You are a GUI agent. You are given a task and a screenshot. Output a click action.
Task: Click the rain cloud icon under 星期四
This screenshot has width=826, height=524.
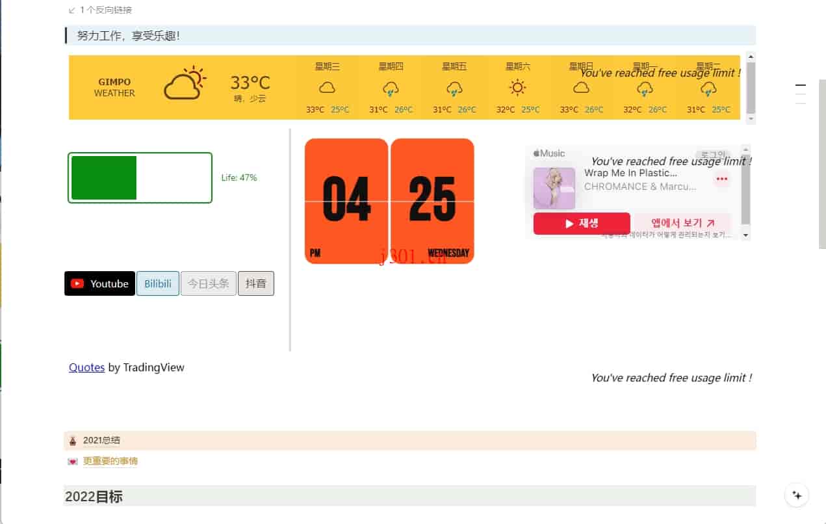pos(391,88)
